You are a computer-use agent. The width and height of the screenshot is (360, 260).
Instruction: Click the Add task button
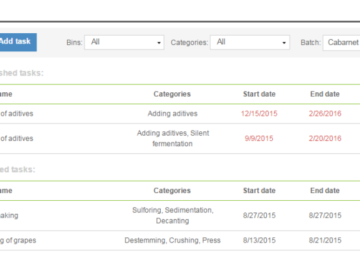tap(18, 42)
